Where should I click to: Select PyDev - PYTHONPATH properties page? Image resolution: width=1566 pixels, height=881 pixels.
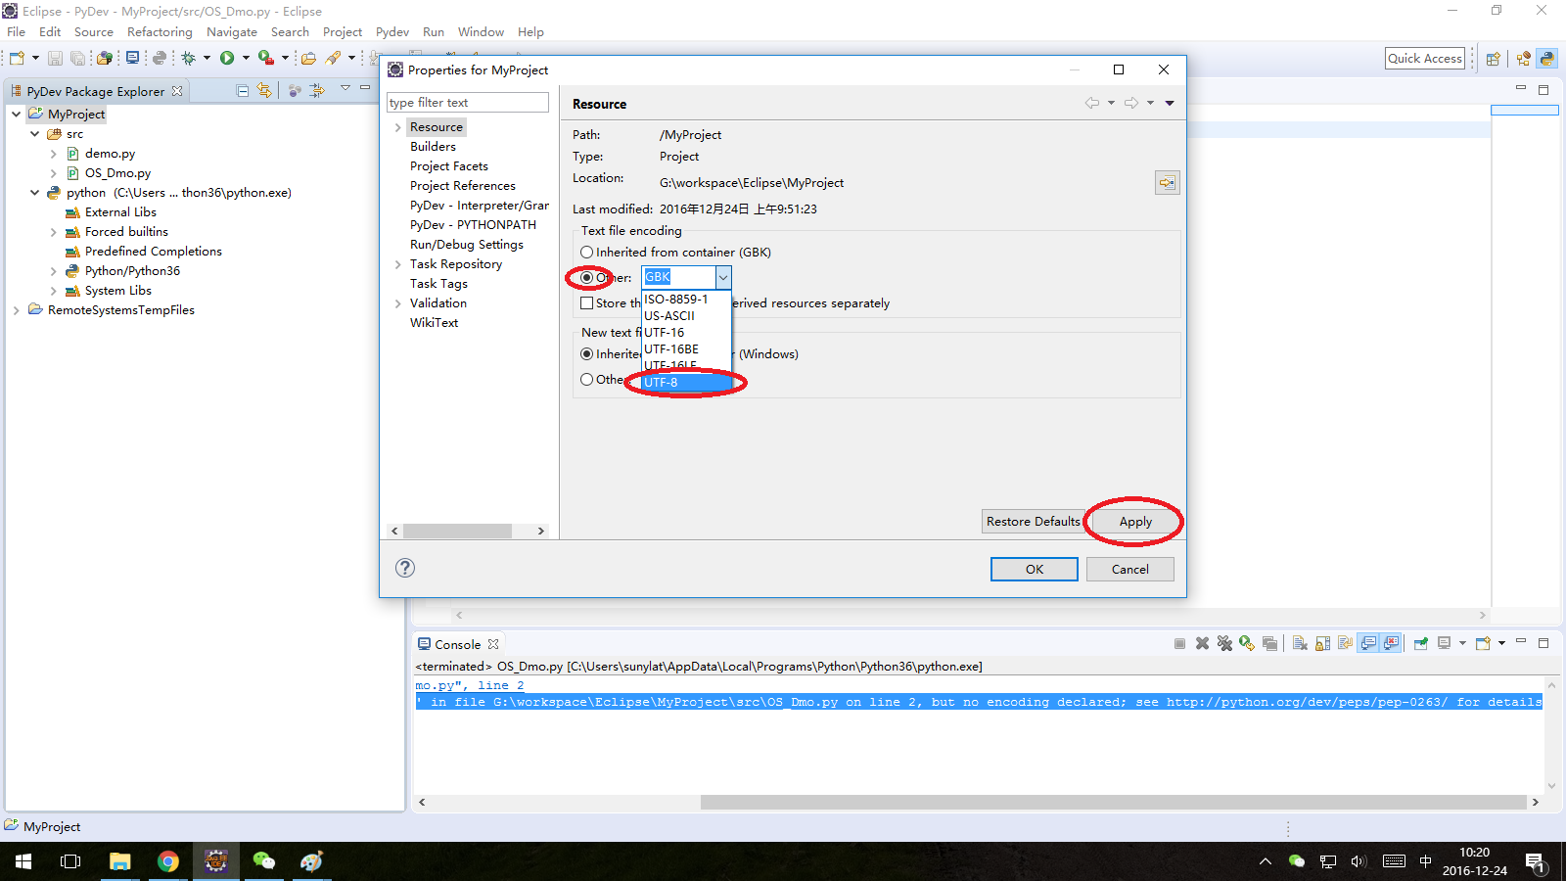(473, 225)
